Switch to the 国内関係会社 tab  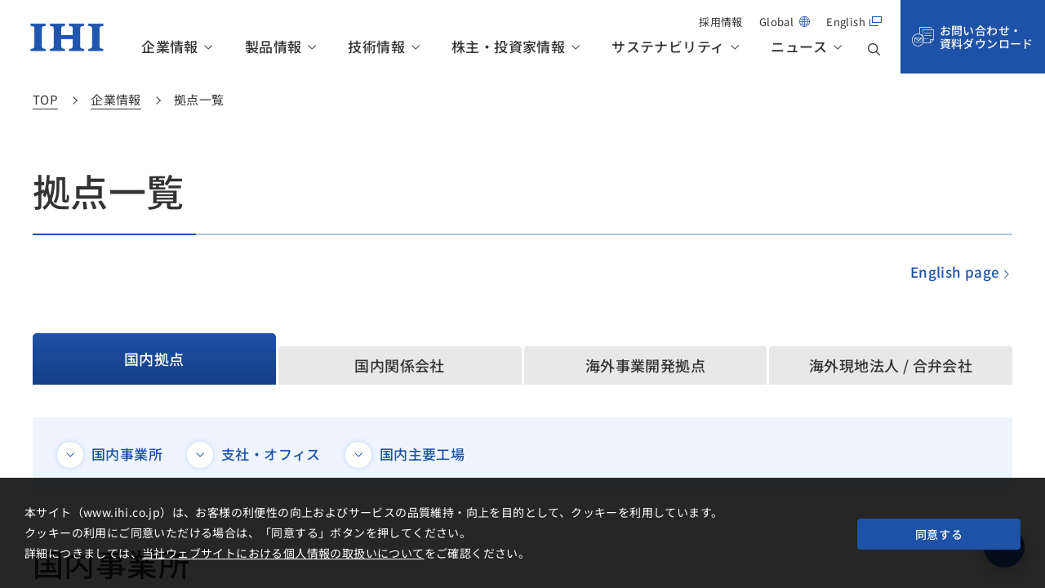point(399,366)
